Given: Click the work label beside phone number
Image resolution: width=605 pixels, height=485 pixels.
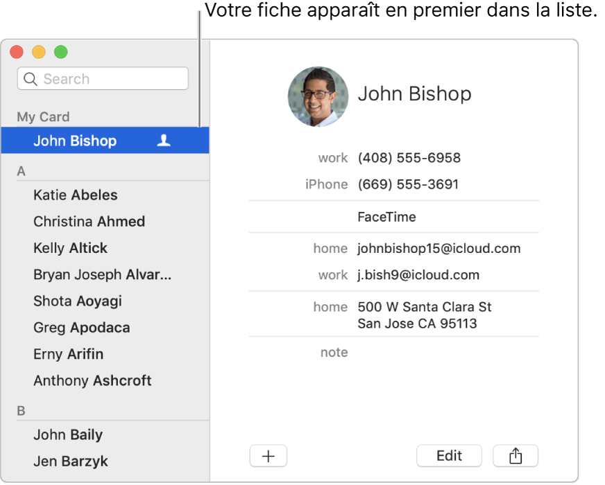Looking at the screenshot, I should (x=333, y=157).
